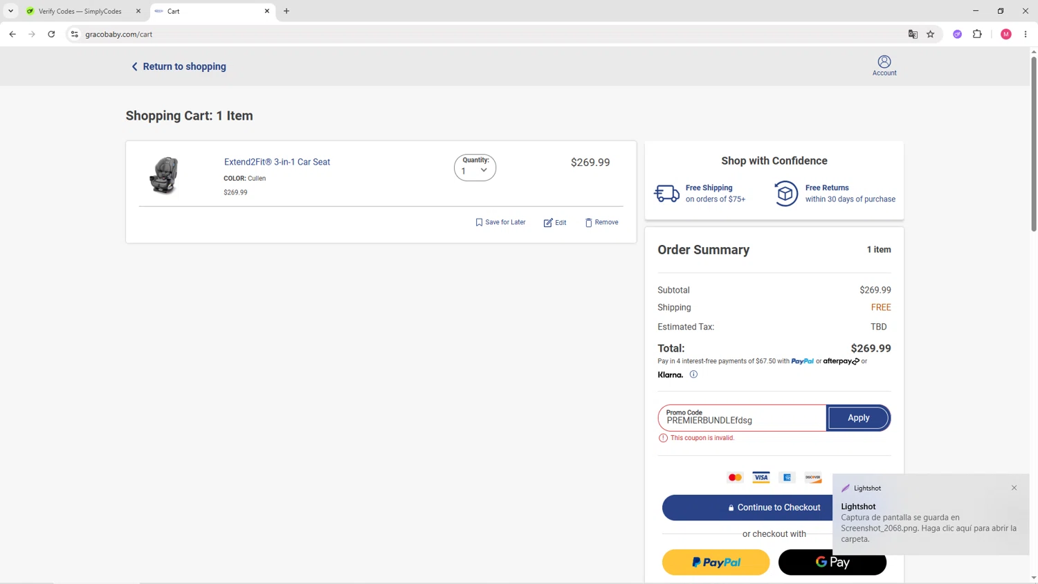Image resolution: width=1038 pixels, height=584 pixels.
Task: Apply the promo code
Action: tap(858, 418)
